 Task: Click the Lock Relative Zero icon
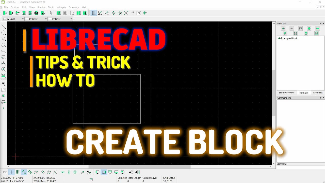pyautogui.click(x=89, y=172)
